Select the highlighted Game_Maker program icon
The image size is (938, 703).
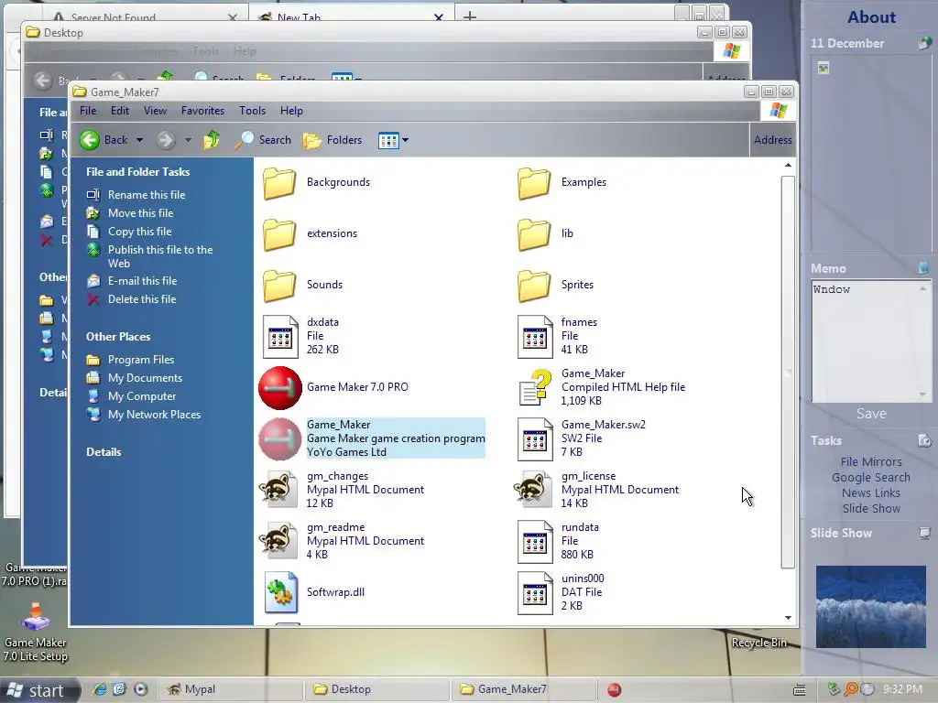(280, 438)
